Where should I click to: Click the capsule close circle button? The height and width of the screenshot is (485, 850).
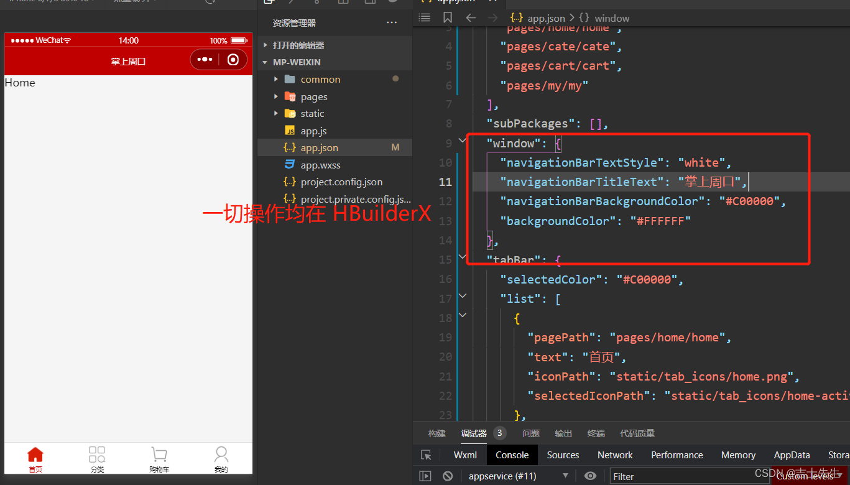(233, 60)
